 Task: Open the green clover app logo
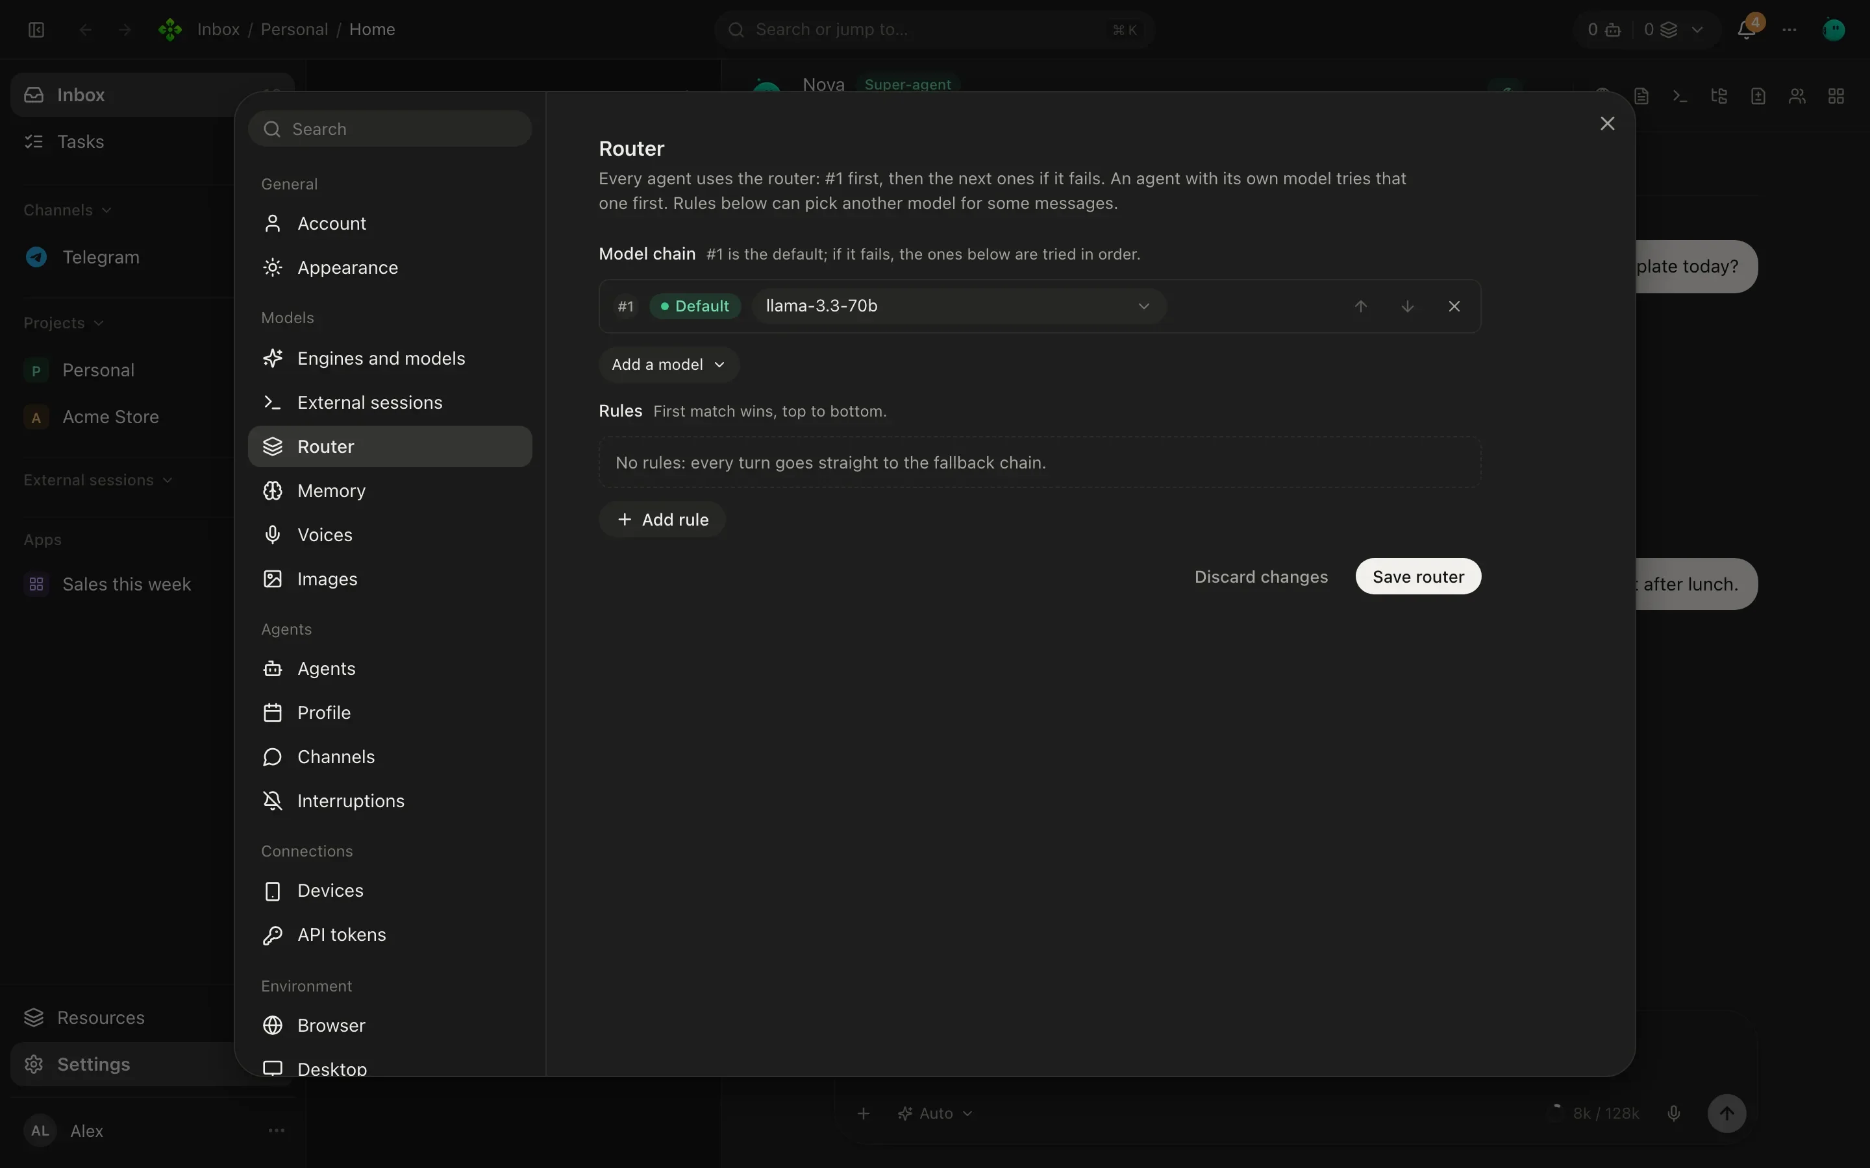coord(170,29)
